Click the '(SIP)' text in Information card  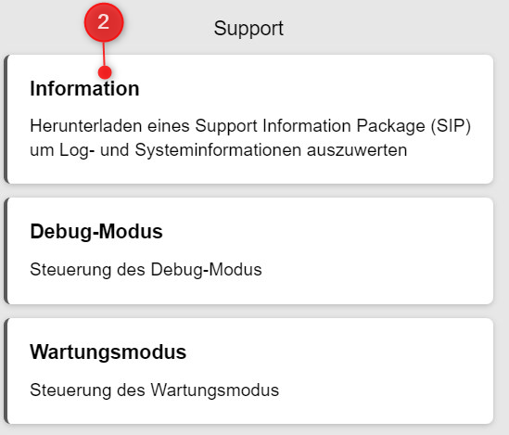point(451,126)
